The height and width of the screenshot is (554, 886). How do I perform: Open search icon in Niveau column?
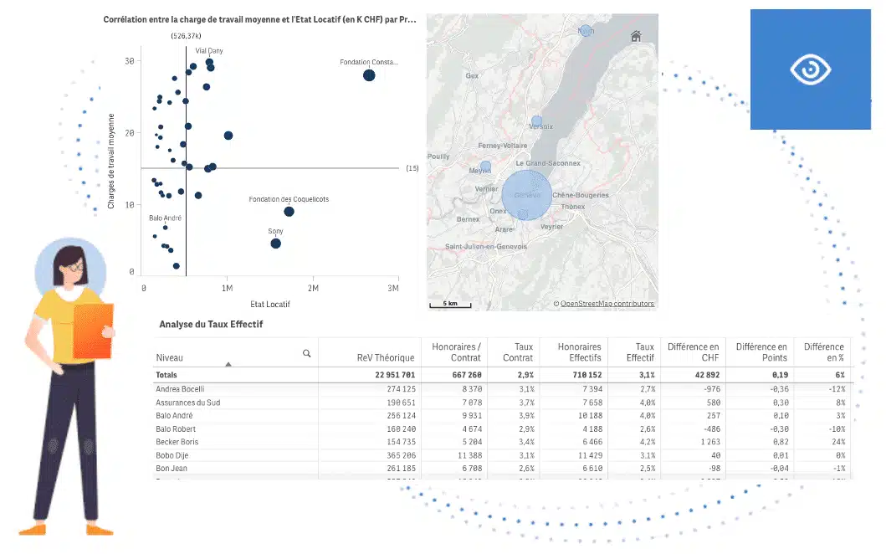(307, 354)
